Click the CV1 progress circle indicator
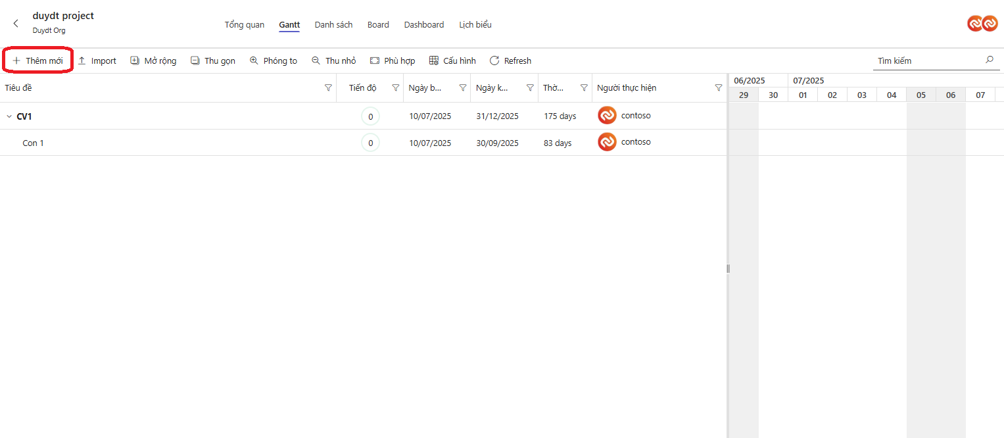The height and width of the screenshot is (438, 1004). coord(370,116)
